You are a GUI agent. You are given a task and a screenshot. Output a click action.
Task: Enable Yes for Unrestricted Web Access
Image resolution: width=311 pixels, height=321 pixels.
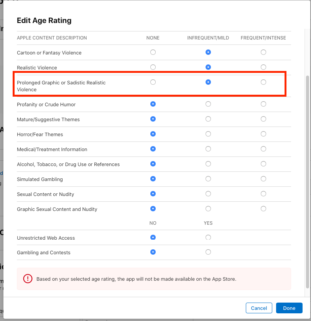click(208, 237)
